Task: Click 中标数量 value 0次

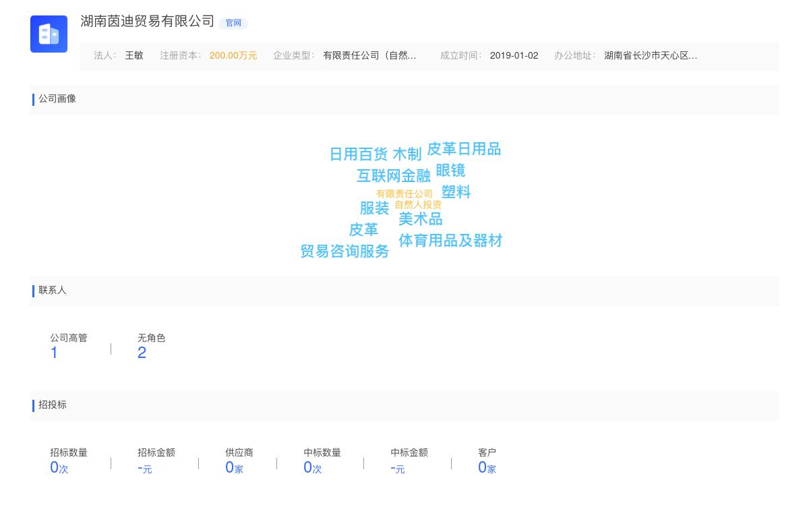Action: [313, 468]
